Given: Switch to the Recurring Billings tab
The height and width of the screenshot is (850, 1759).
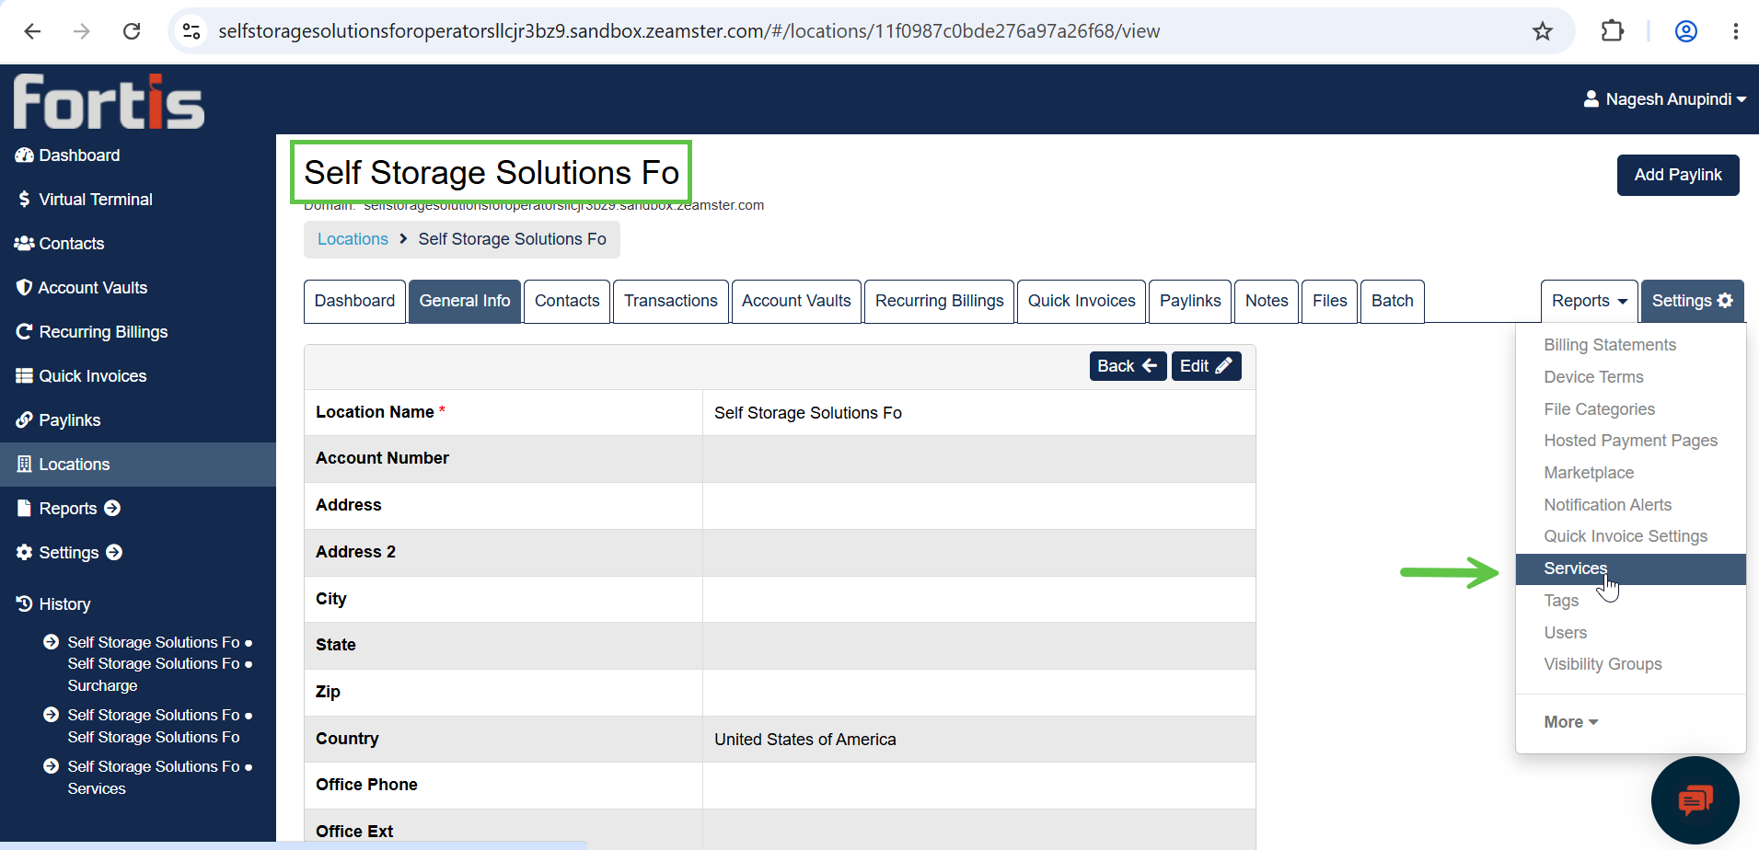Looking at the screenshot, I should click(x=939, y=301).
